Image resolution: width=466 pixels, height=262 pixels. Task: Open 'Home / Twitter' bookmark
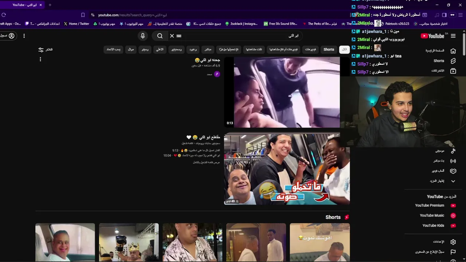[76, 24]
